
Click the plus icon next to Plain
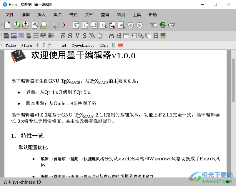(x=38, y=45)
